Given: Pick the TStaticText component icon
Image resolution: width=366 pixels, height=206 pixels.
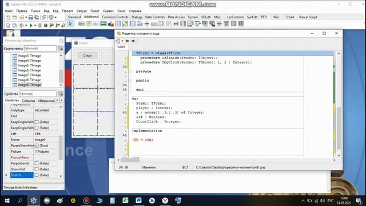Looking at the screenshot, I should point(96,23).
